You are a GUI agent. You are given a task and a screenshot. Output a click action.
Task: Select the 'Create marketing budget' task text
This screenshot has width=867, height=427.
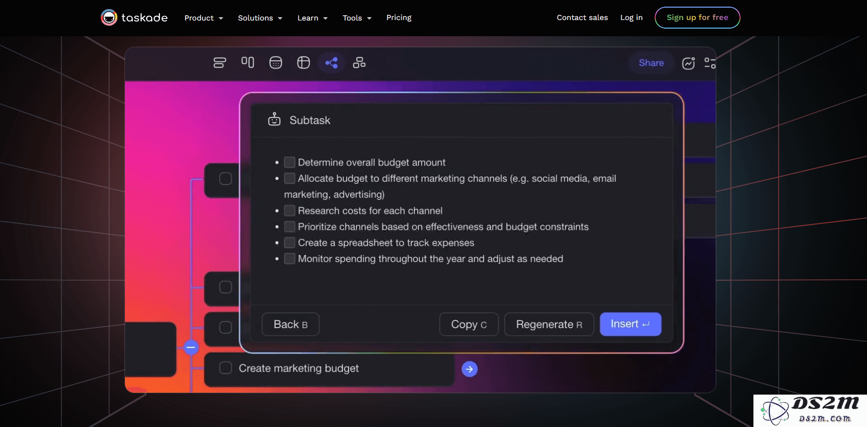[x=299, y=368]
